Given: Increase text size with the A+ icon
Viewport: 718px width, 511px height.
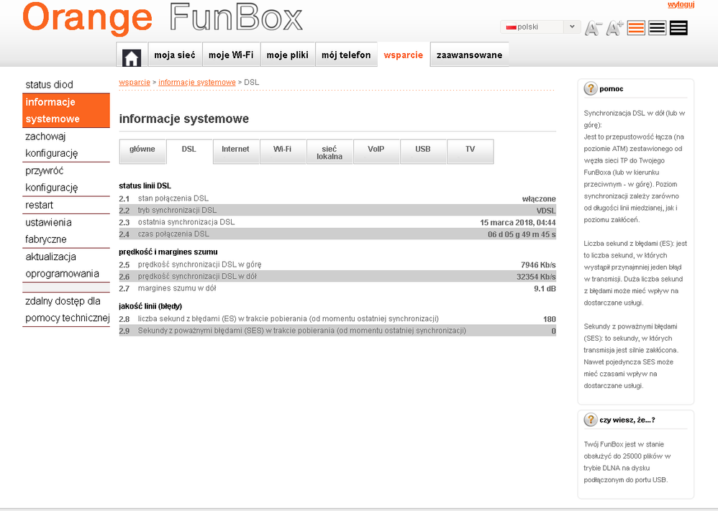Looking at the screenshot, I should pyautogui.click(x=612, y=27).
